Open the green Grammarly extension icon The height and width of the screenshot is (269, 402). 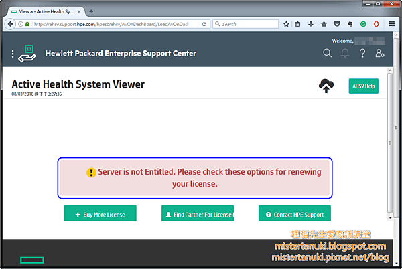[x=363, y=24]
